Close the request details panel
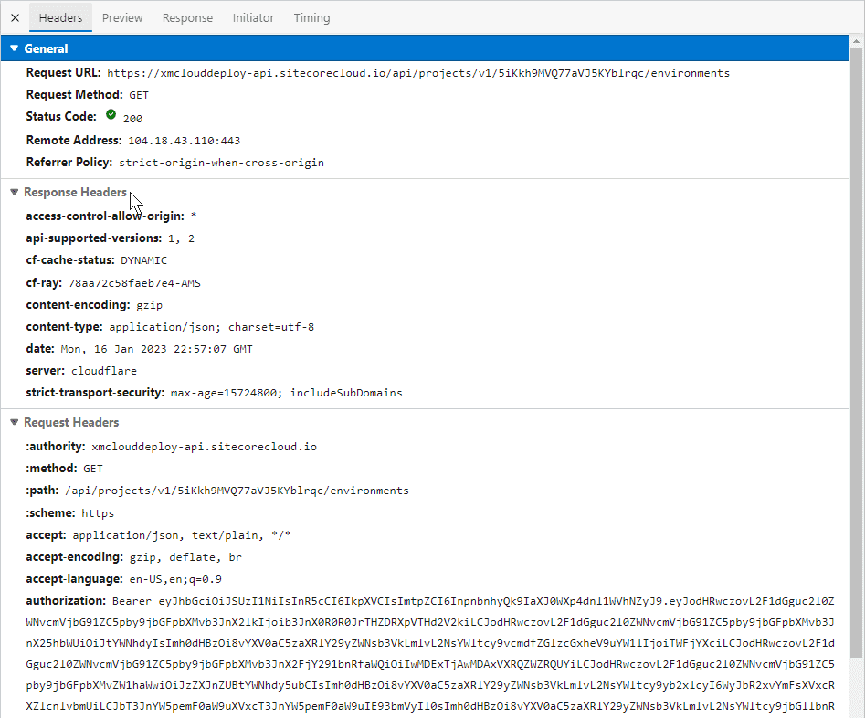865x718 pixels. pyautogui.click(x=15, y=17)
